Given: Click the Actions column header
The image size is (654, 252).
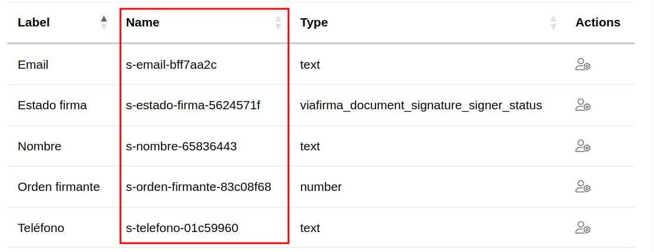Looking at the screenshot, I should (598, 23).
